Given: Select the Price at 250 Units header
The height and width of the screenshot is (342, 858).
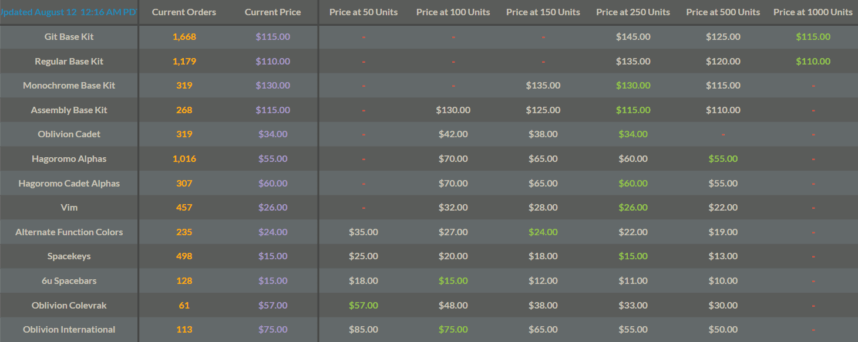Looking at the screenshot, I should point(633,12).
